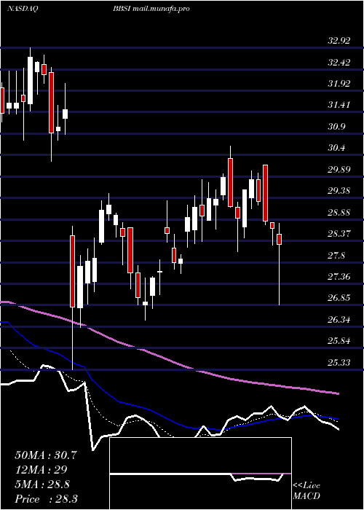
Task: Click the 30.4 price axis label
Action: (336, 148)
